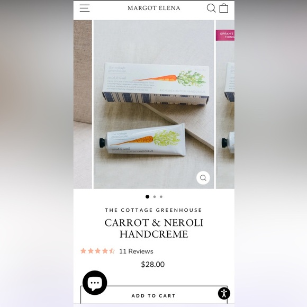
Task: Click the image zoom magnifier button
Action: point(203,178)
